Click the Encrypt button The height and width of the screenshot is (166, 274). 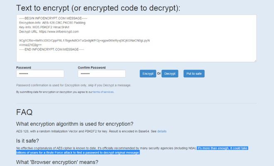(148, 73)
